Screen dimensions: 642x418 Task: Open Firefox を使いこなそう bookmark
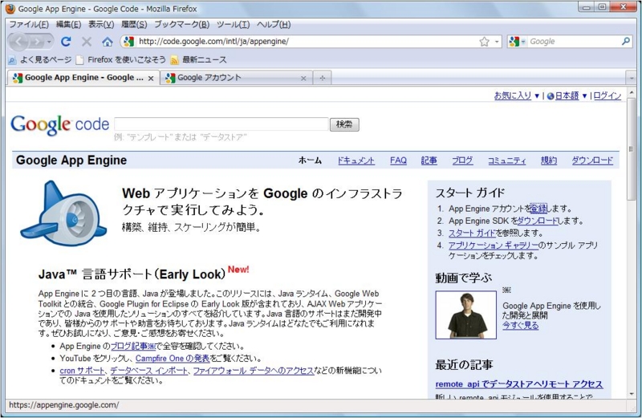point(121,60)
